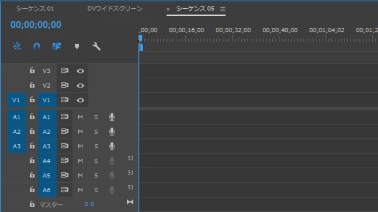Toggle sync lock on track A5
Viewport: 378px width, 212px height.
(x=65, y=175)
